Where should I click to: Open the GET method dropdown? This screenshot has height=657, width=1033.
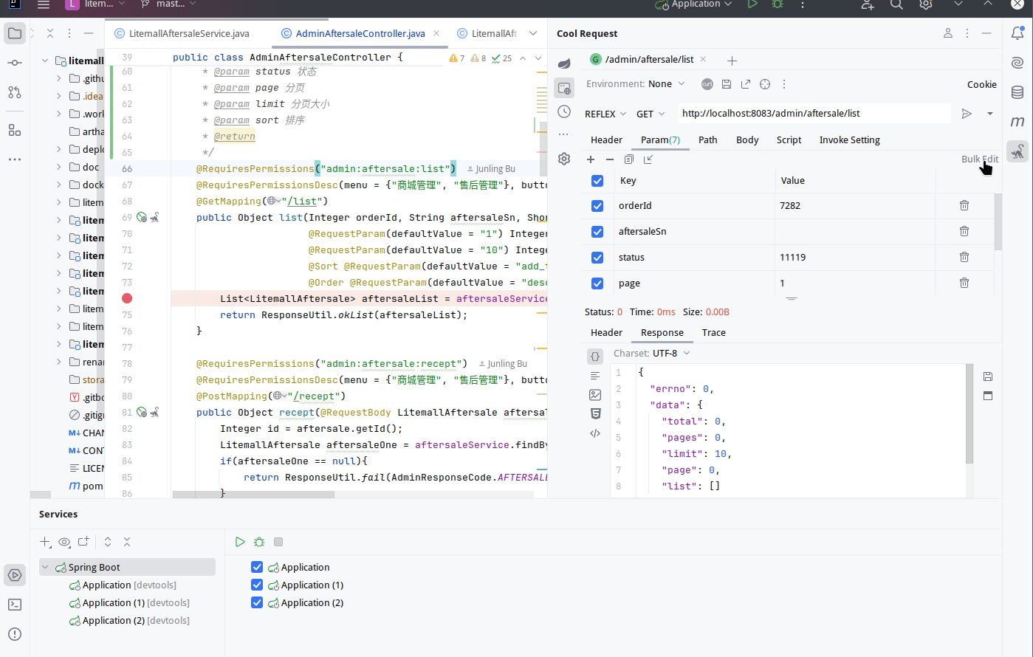point(651,114)
